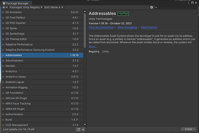Open the refresh options dropdown arrow

(83, 130)
